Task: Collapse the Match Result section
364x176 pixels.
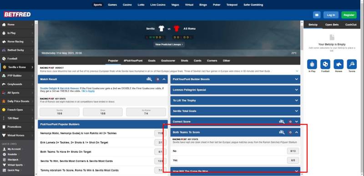Action: (164, 79)
